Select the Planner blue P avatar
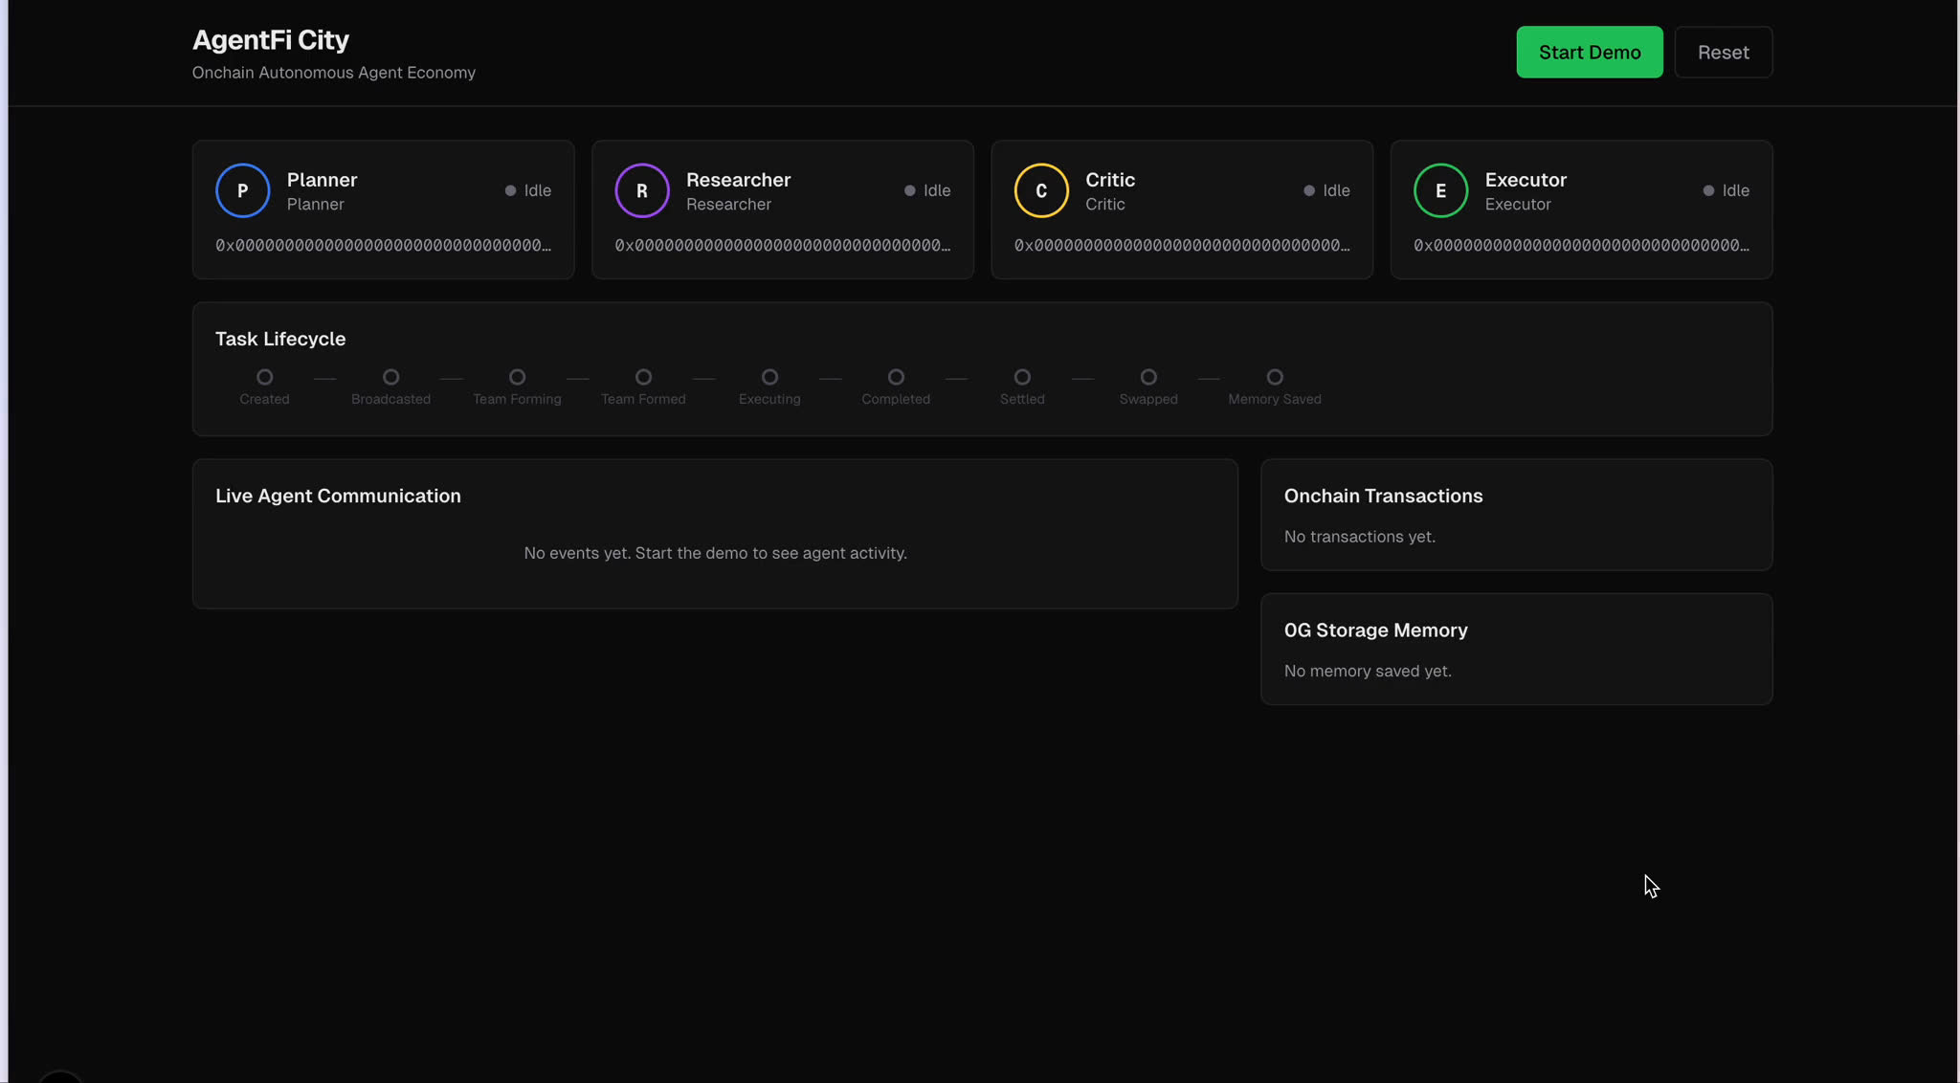1960x1083 pixels. [242, 190]
